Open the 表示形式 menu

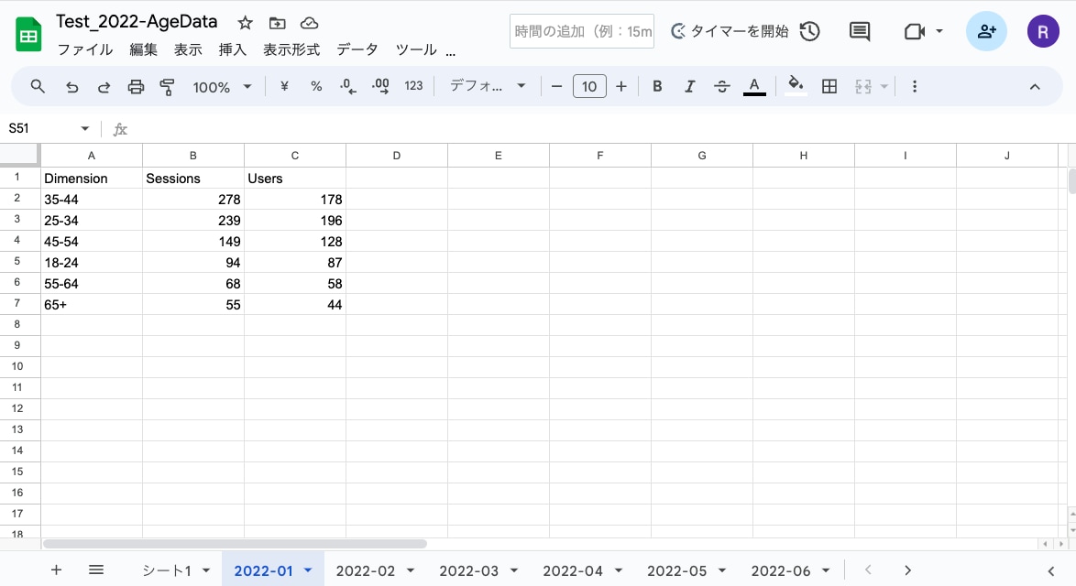(291, 49)
